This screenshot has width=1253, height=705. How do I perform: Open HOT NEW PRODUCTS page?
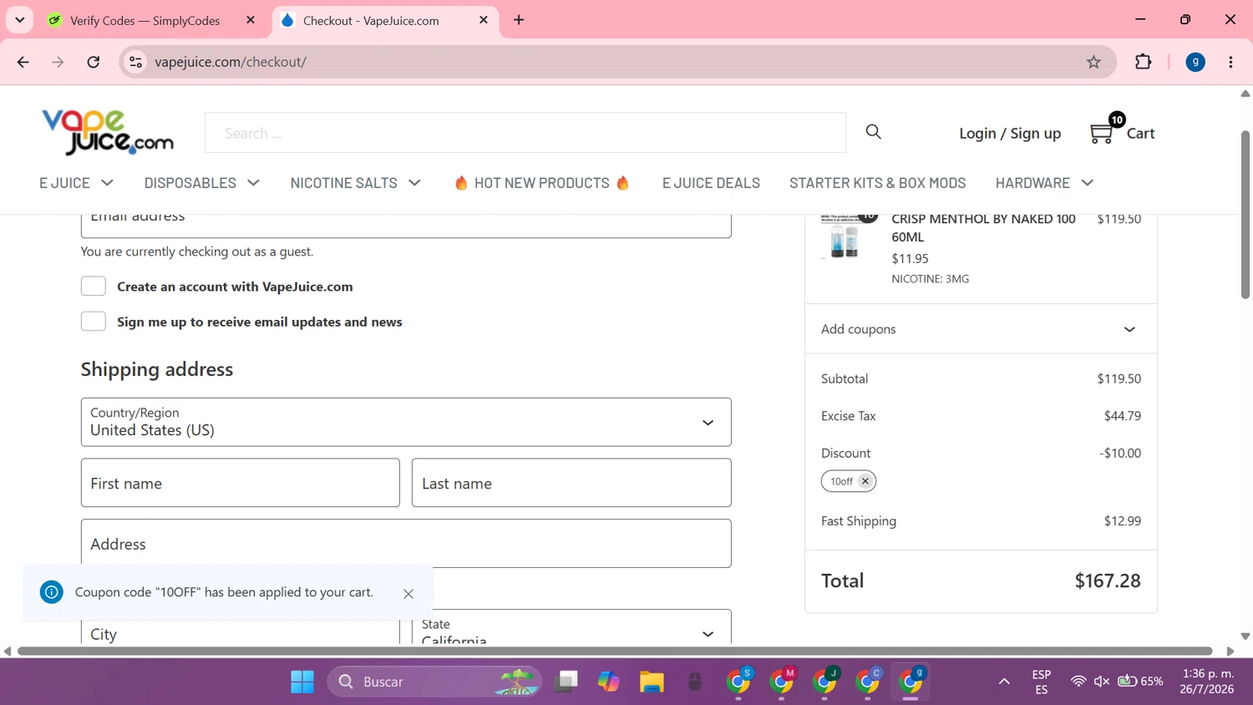coord(542,183)
